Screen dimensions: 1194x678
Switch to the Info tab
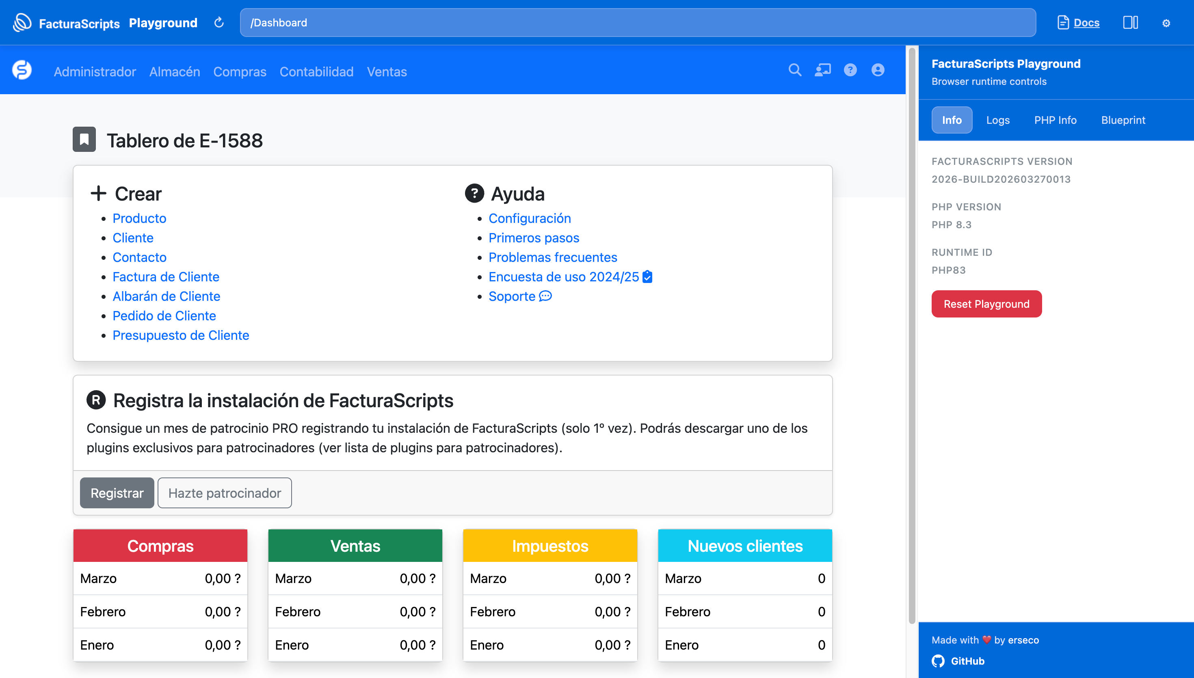952,120
